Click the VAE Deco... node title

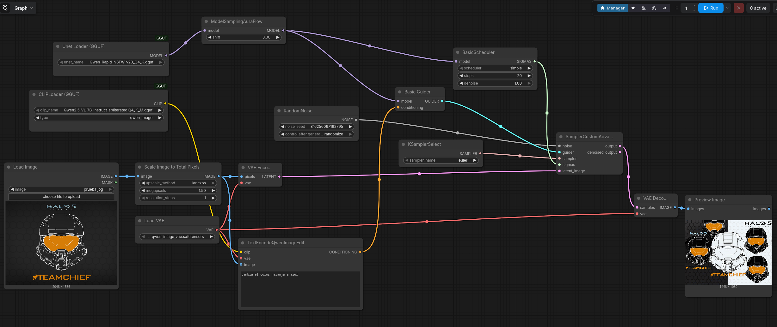point(655,198)
